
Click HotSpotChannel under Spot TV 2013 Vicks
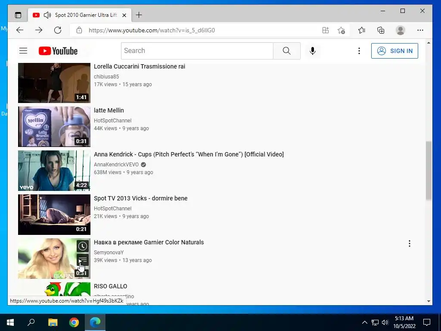click(112, 209)
